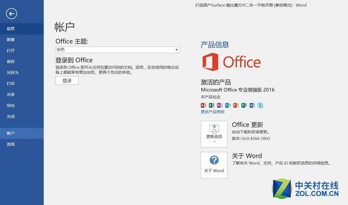Open 选项 in the backstage menu
348x205 pixels.
[22, 144]
